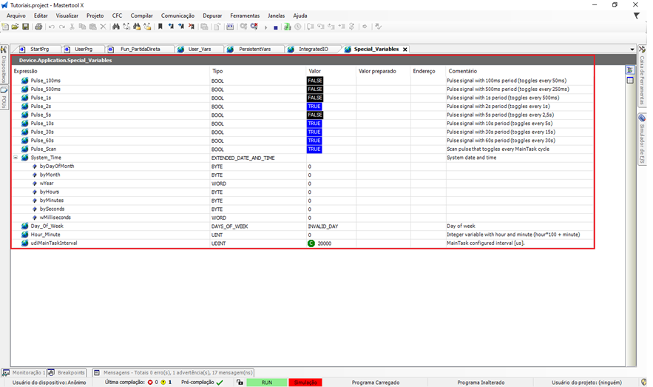Click the Find binoculars toolbar icon

point(116,27)
